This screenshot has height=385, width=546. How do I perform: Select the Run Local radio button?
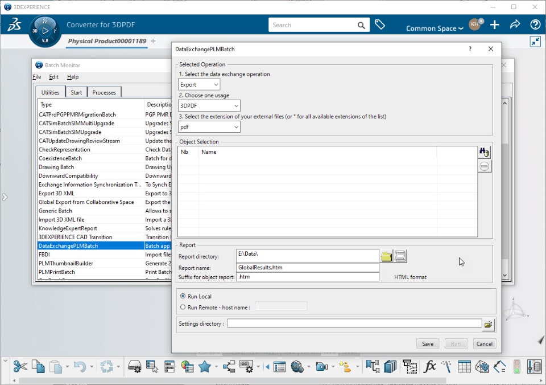coord(183,296)
